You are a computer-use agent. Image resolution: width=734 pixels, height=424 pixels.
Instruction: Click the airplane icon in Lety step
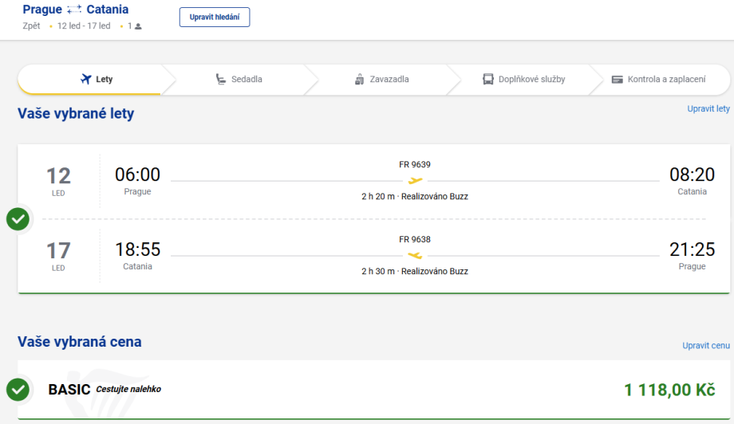click(87, 80)
